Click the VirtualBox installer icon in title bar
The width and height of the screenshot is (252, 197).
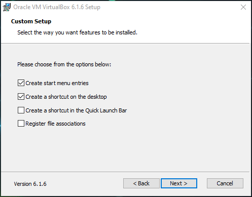pyautogui.click(x=7, y=7)
